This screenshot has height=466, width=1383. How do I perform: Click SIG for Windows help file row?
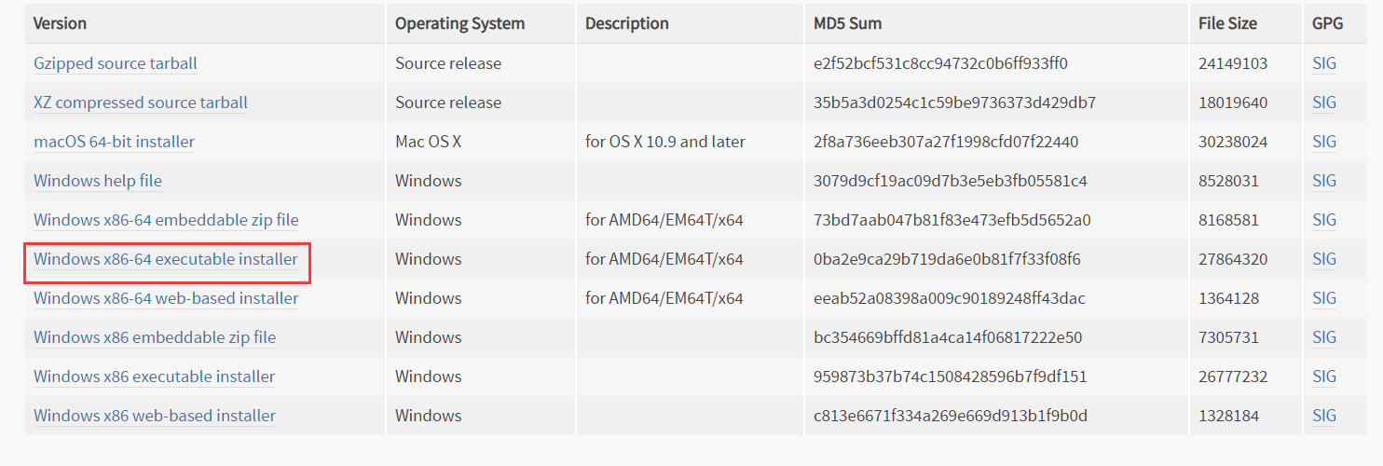coord(1324,181)
